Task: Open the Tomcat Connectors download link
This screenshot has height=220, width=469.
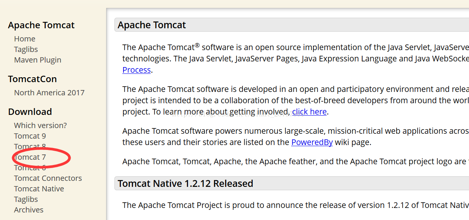Action: pyautogui.click(x=48, y=178)
